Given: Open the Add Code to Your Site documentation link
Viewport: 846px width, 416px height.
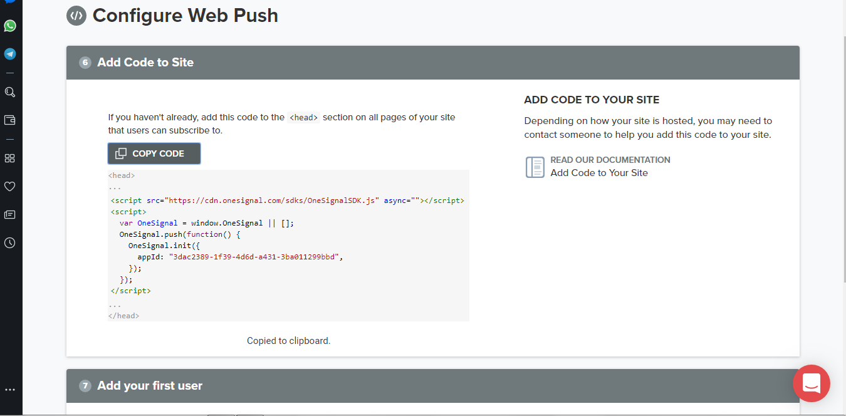Looking at the screenshot, I should pos(598,173).
